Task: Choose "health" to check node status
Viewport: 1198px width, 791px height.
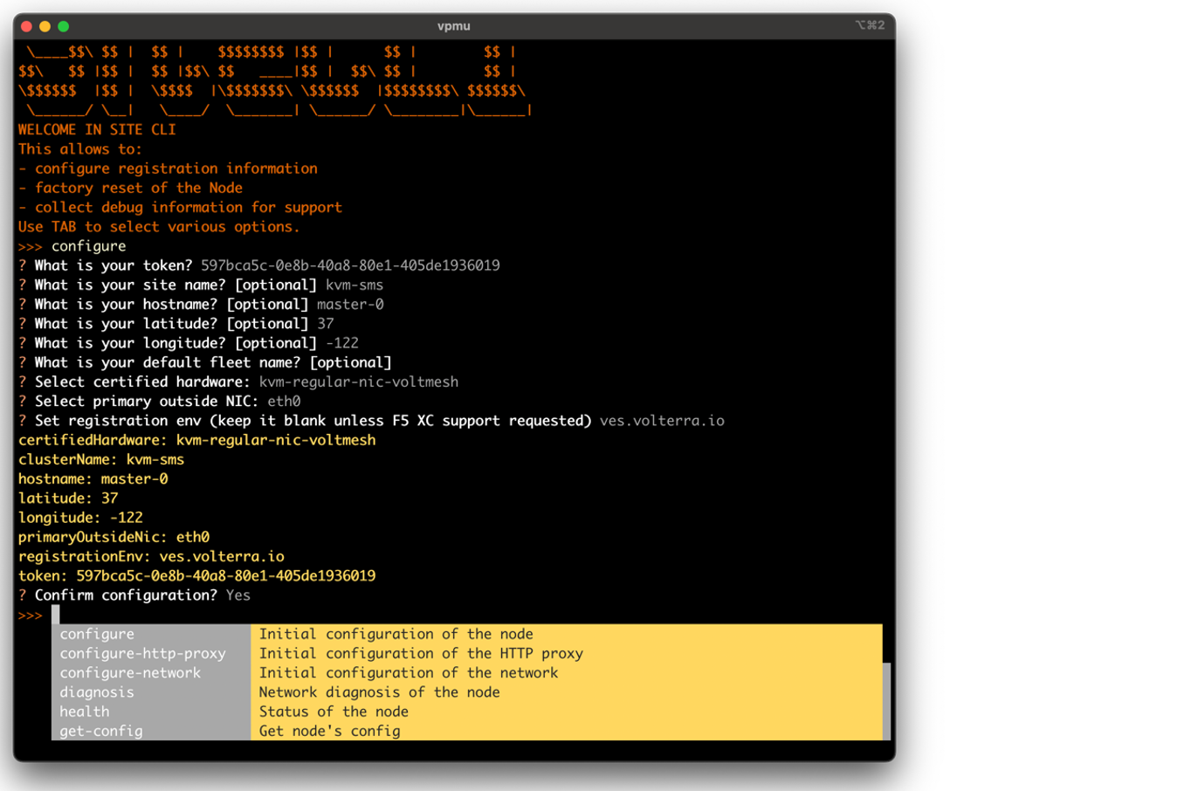Action: point(84,712)
